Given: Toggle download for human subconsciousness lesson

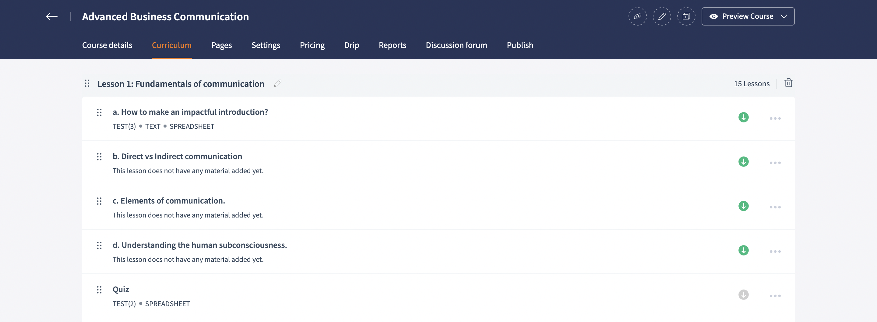Looking at the screenshot, I should pos(744,250).
